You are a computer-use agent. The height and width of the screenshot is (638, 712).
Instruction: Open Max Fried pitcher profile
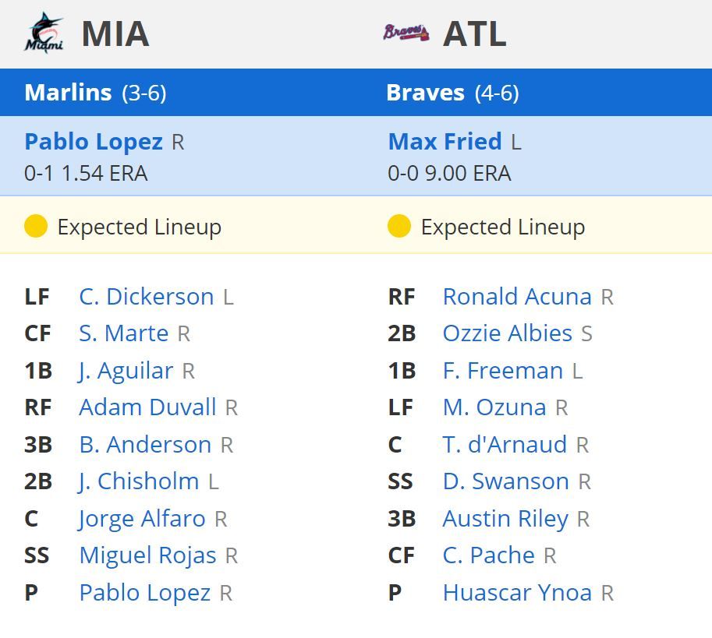click(445, 142)
